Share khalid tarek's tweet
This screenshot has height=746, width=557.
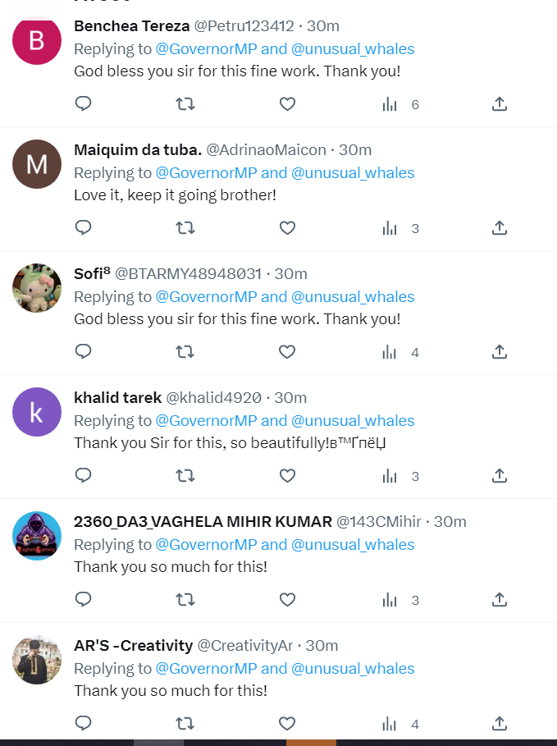(499, 476)
